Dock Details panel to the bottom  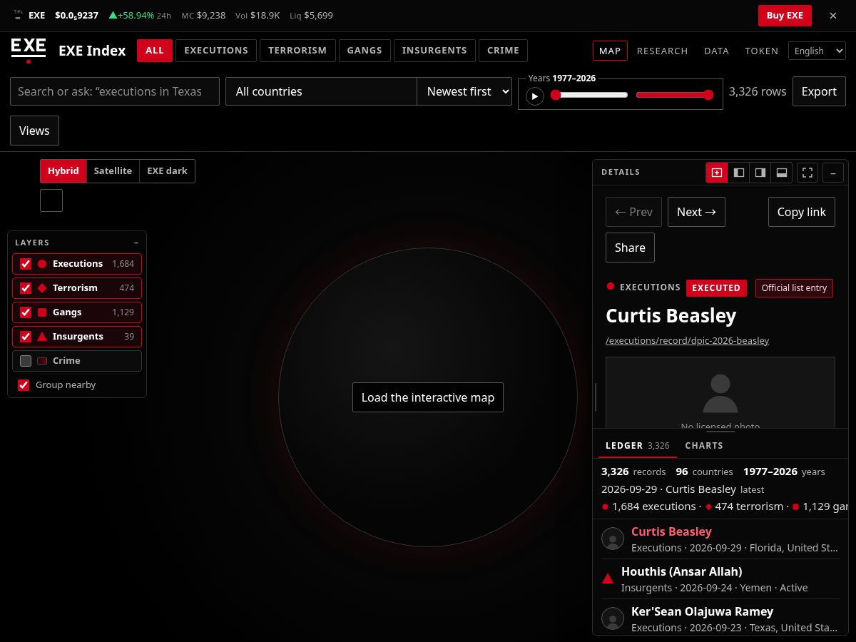[782, 172]
